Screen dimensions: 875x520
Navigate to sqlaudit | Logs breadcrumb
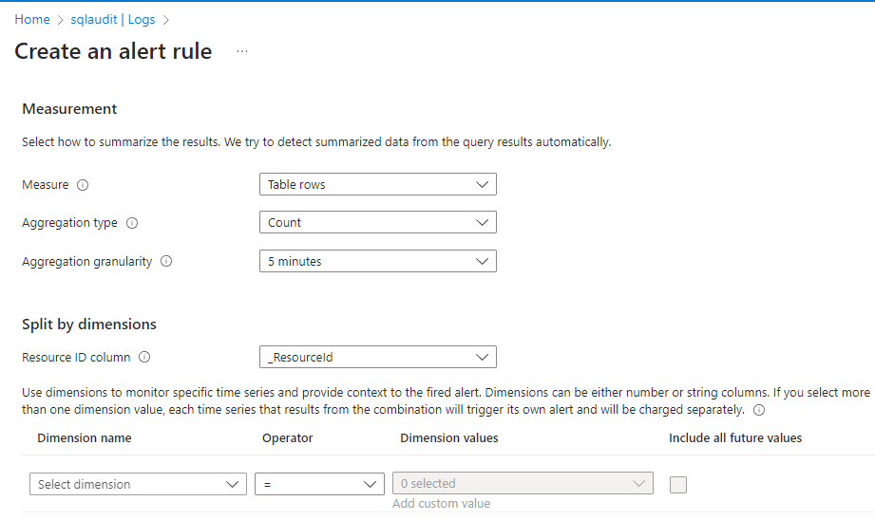(113, 20)
